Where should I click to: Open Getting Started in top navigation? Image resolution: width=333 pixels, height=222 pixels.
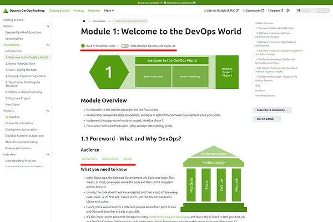pyautogui.click(x=59, y=11)
